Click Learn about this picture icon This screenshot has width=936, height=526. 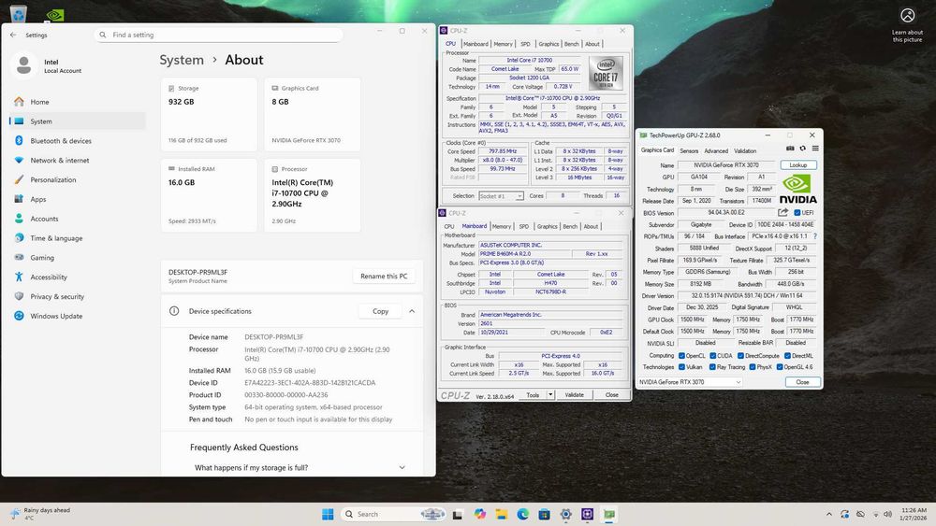(x=907, y=16)
